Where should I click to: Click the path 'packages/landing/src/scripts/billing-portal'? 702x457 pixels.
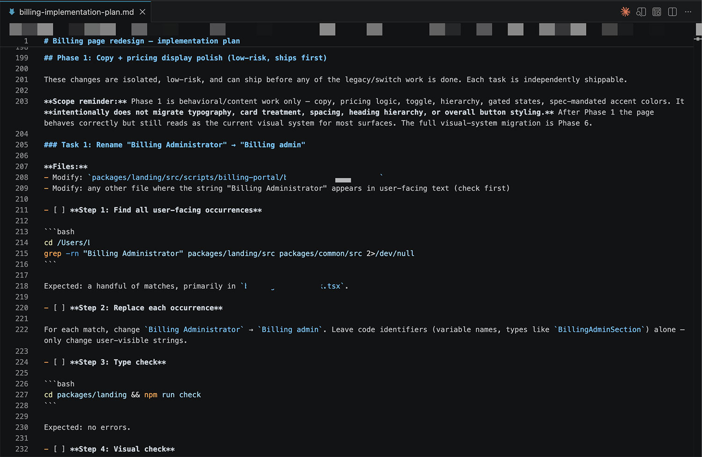[186, 177]
